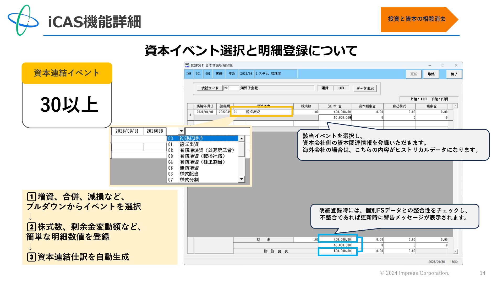Close the CSP031 window
Viewport: 503px width, 283px height.
[456, 66]
